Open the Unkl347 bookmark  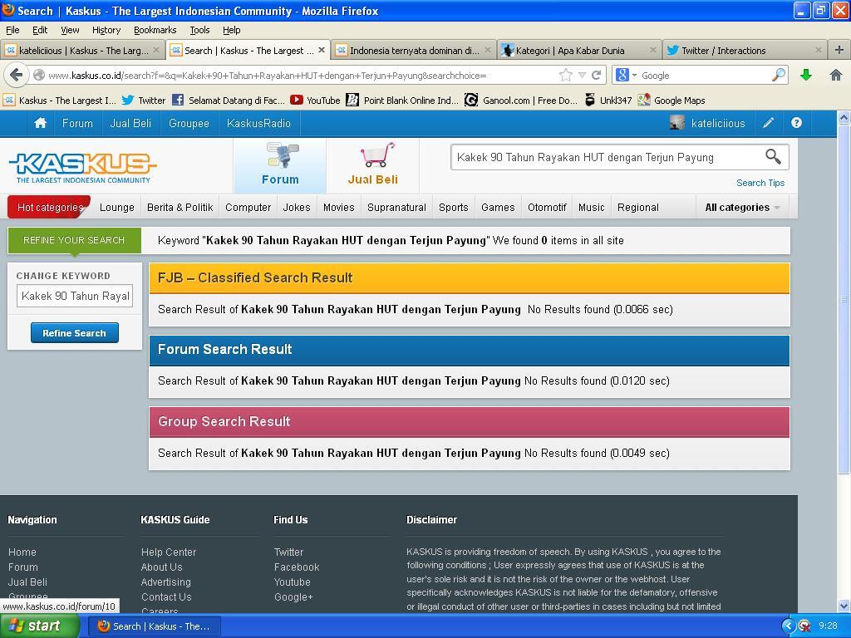point(608,100)
